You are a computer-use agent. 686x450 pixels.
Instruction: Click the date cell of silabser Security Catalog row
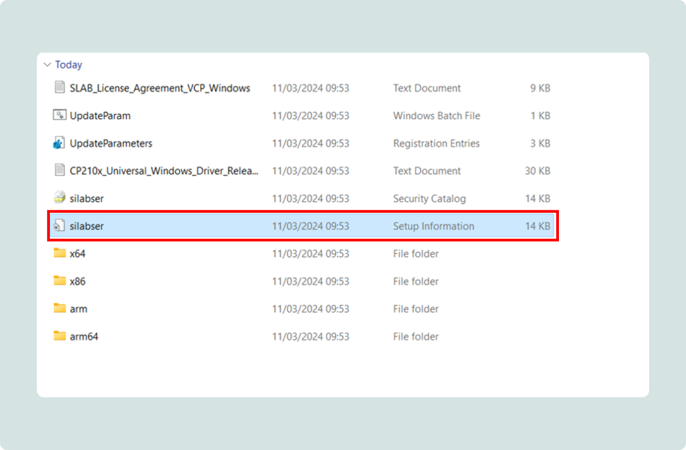[x=311, y=198]
